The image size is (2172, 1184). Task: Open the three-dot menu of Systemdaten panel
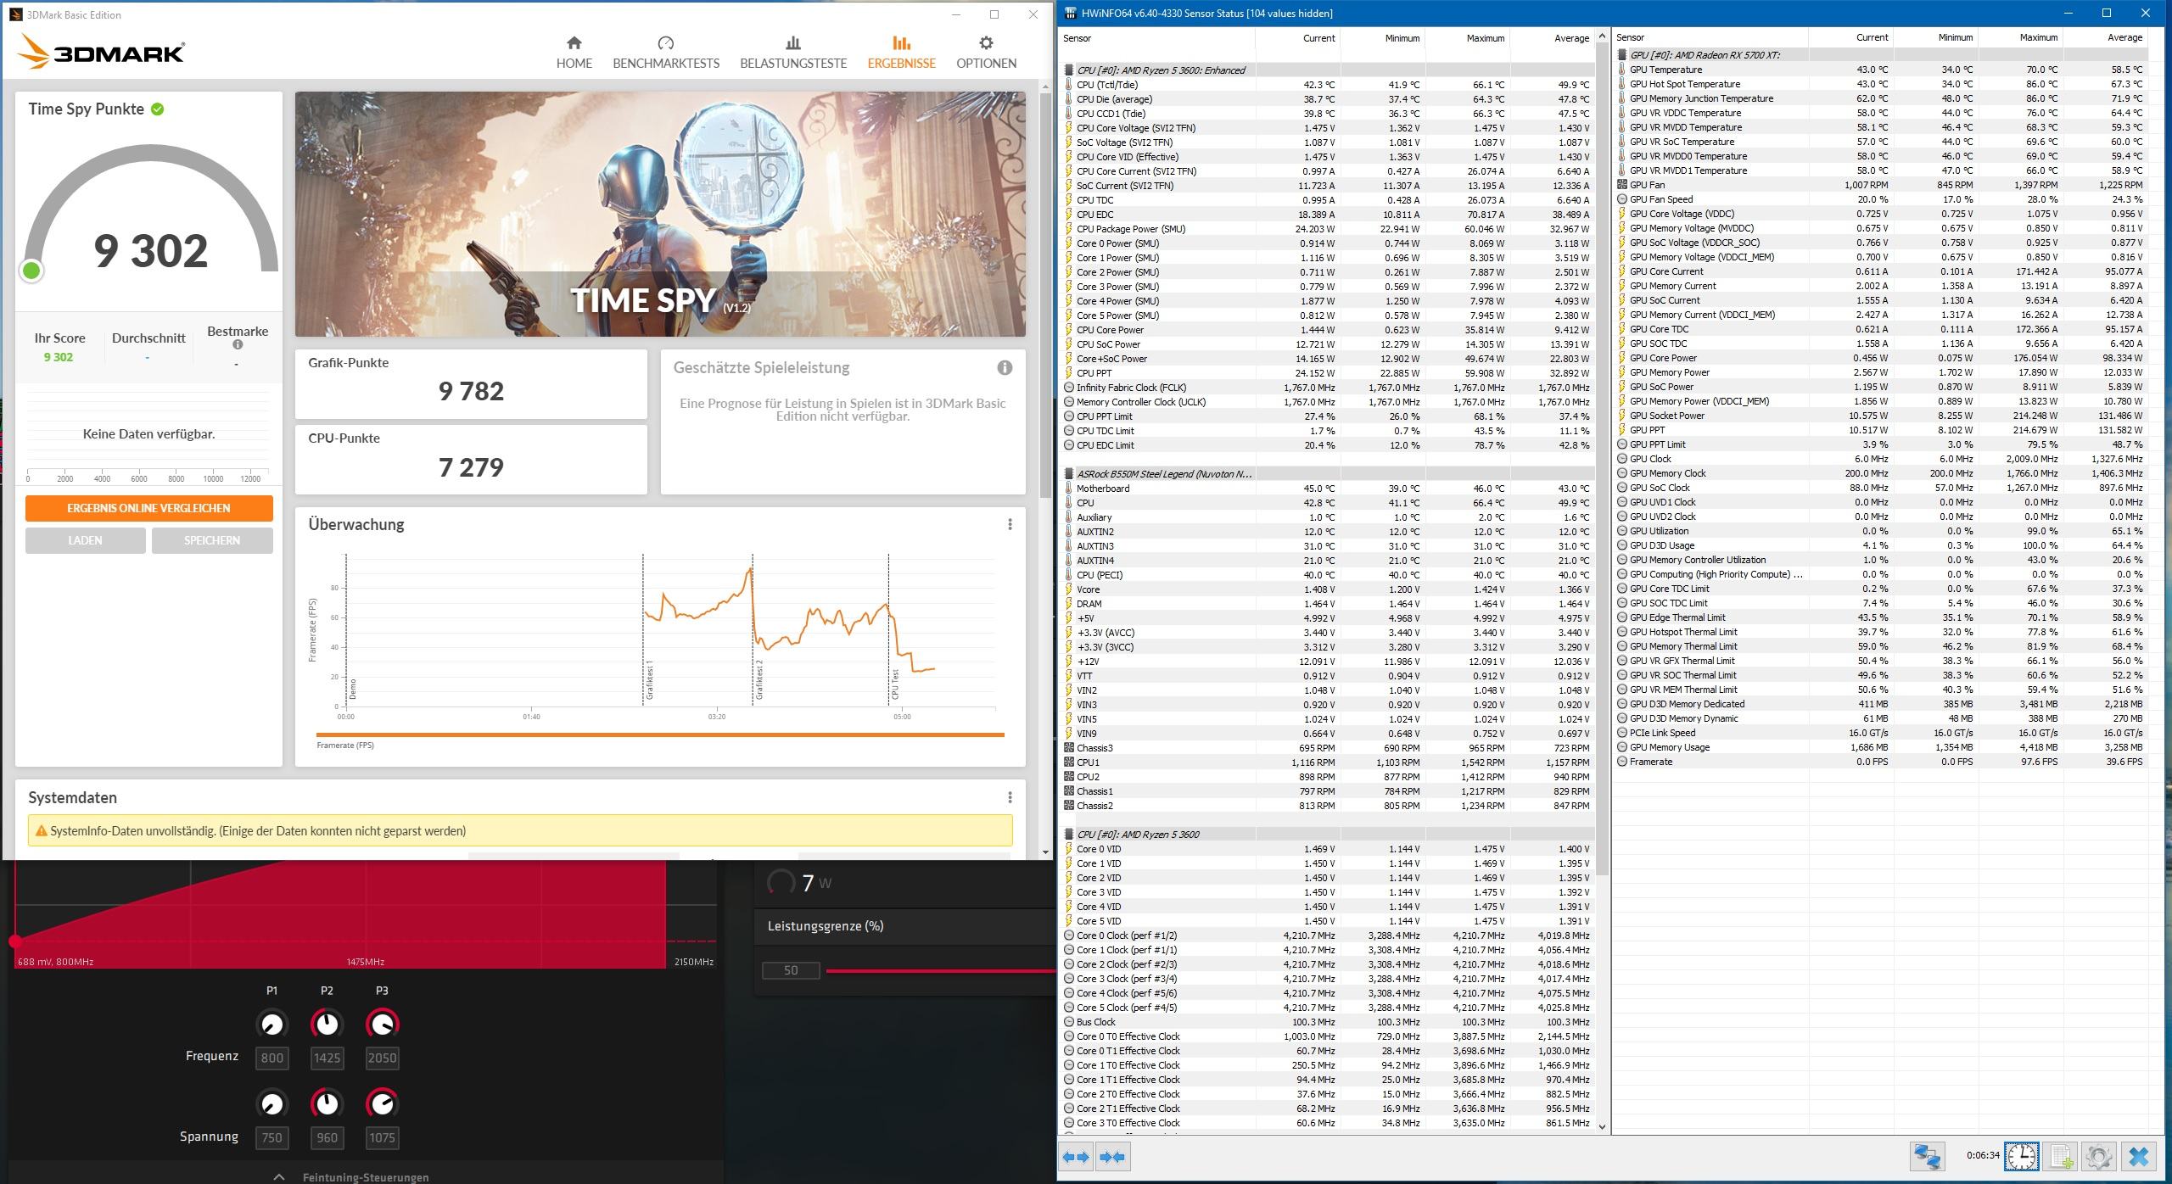click(1010, 797)
